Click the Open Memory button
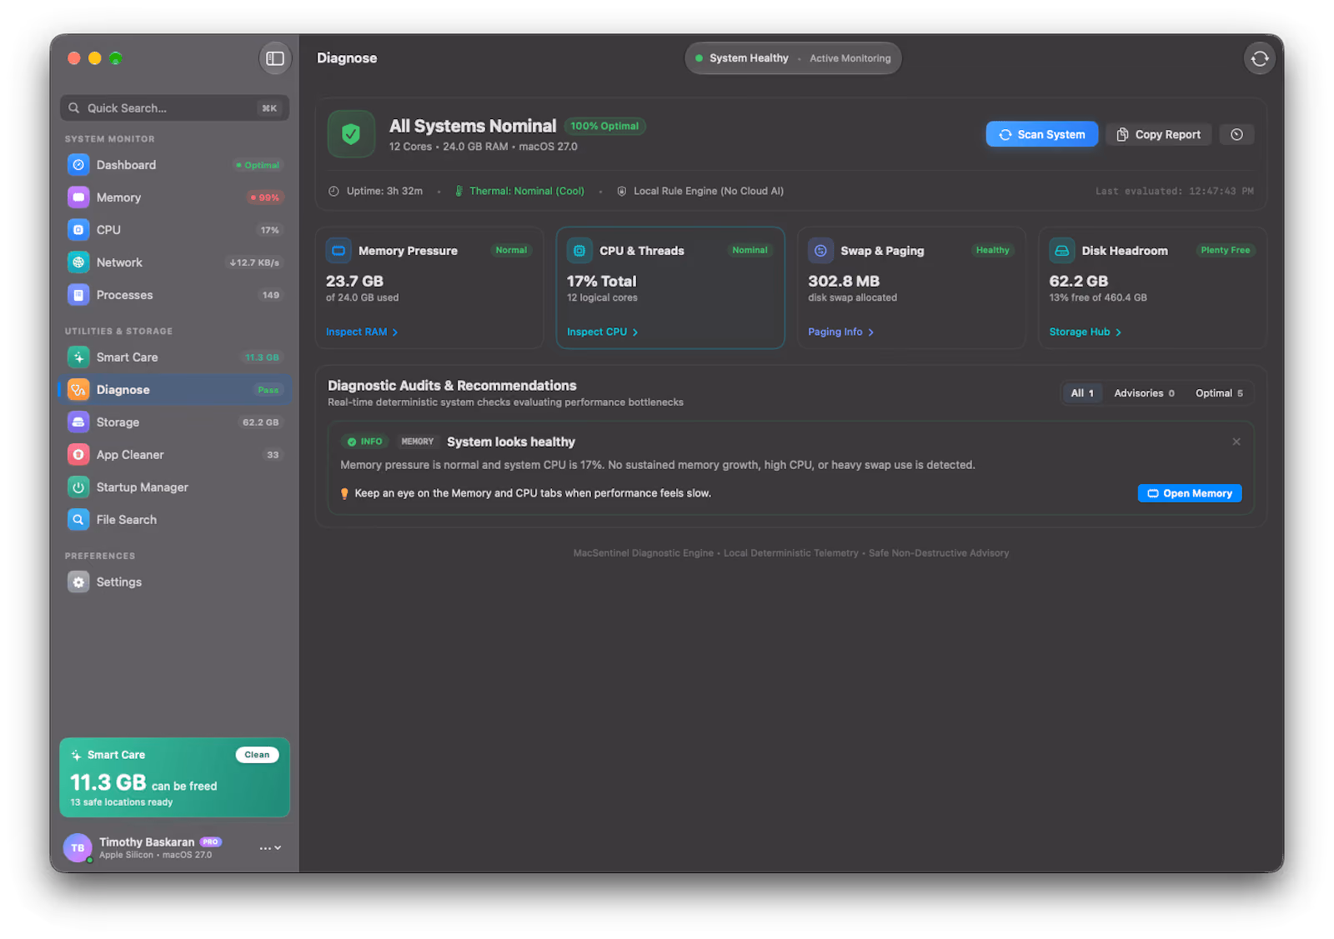 pyautogui.click(x=1190, y=493)
